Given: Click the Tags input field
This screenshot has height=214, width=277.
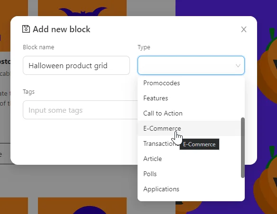Looking at the screenshot, I should (80, 110).
